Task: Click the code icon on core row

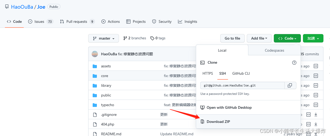Action: pyautogui.click(x=316, y=76)
